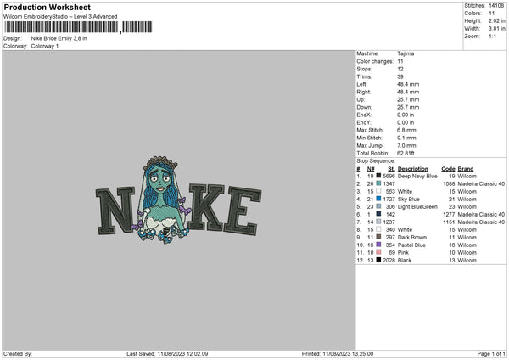Image resolution: width=509 pixels, height=360 pixels.
Task: Click the 'Colorway 1' value
Action: [45, 46]
